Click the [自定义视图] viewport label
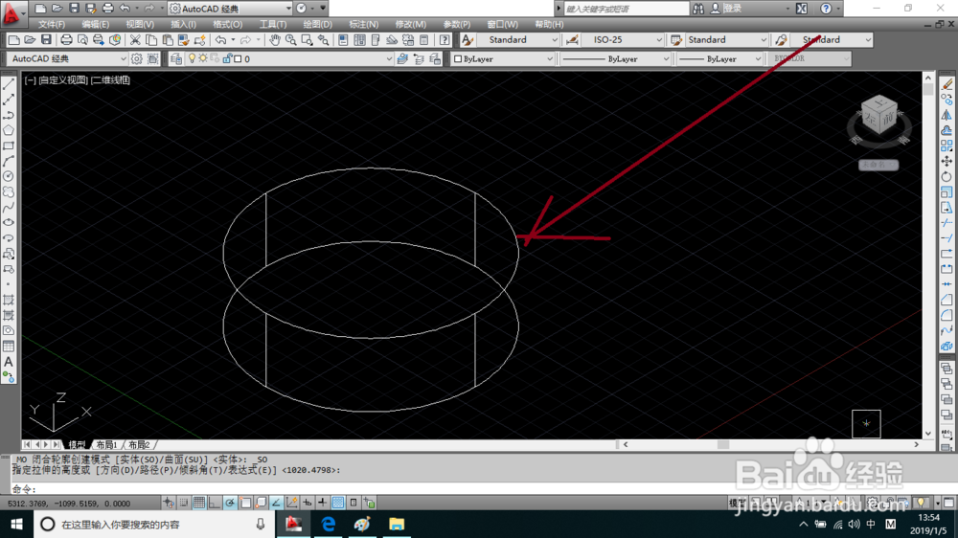The height and width of the screenshot is (538, 958). (63, 80)
